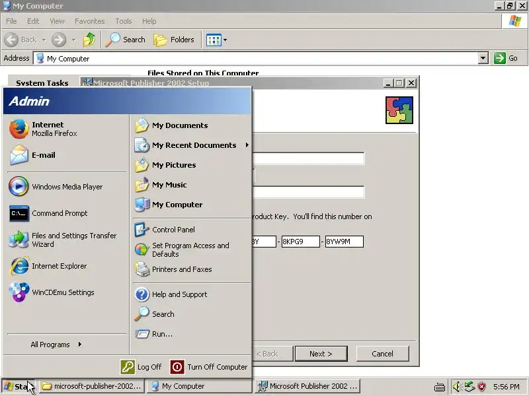Open the View menu
This screenshot has width=529, height=396.
(57, 21)
